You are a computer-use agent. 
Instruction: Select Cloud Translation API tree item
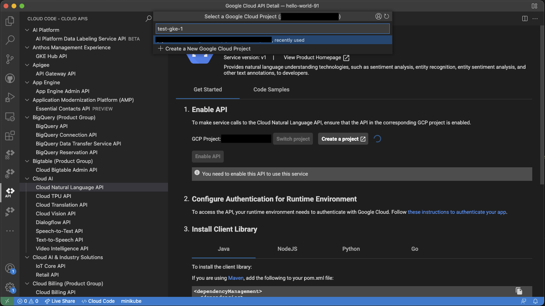point(94,205)
